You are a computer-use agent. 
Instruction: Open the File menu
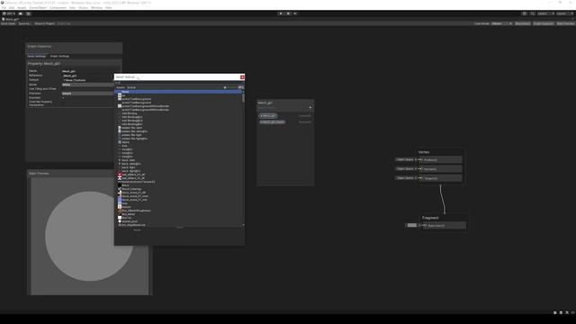pyautogui.click(x=4, y=7)
